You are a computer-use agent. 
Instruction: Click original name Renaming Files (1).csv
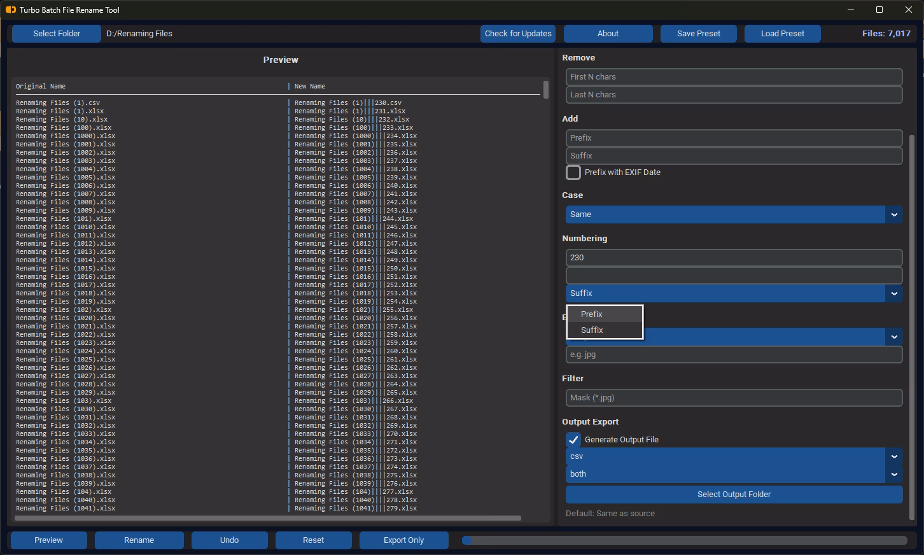point(58,103)
